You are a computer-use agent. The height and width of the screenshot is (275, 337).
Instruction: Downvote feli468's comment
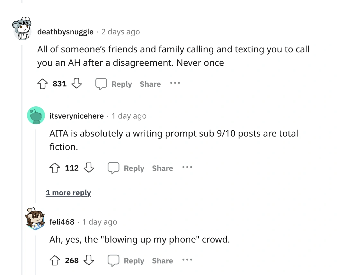click(x=88, y=260)
